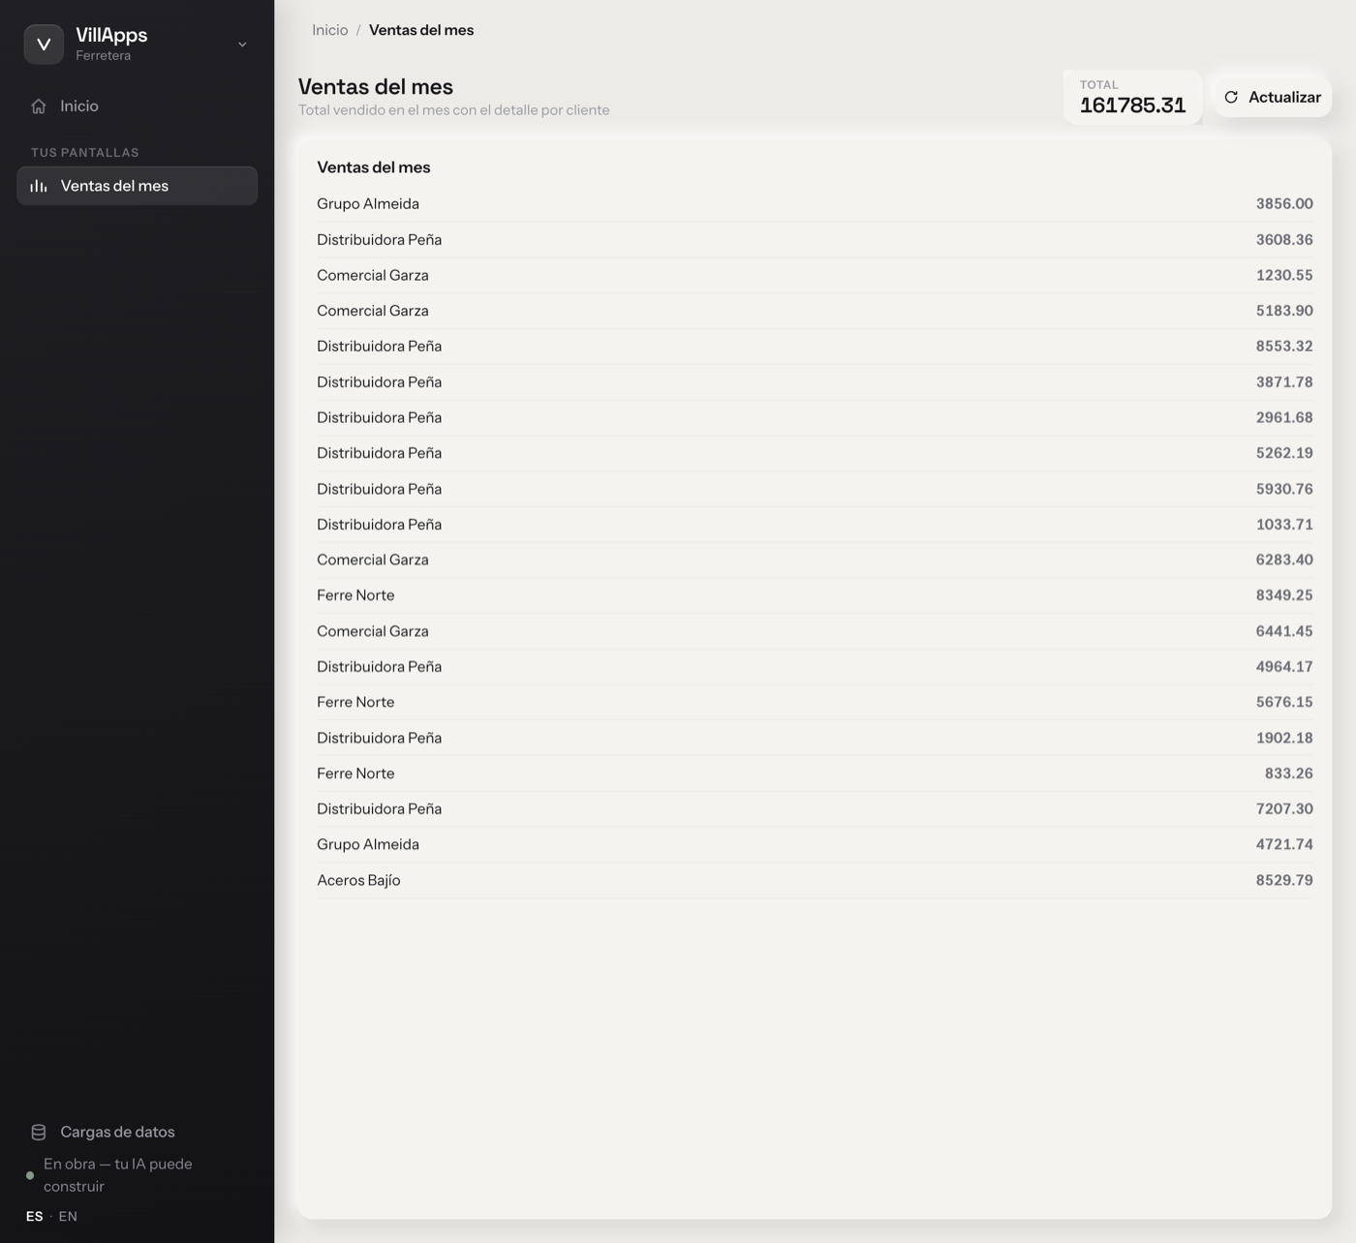The width and height of the screenshot is (1356, 1243).
Task: Click the house icon beside Inicio in sidebar
Action: (39, 106)
